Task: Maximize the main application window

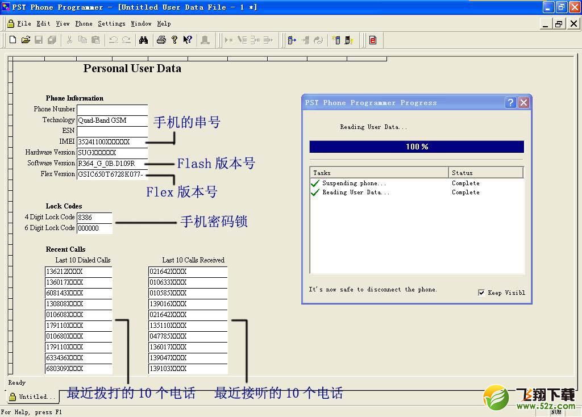Action: (561, 7)
